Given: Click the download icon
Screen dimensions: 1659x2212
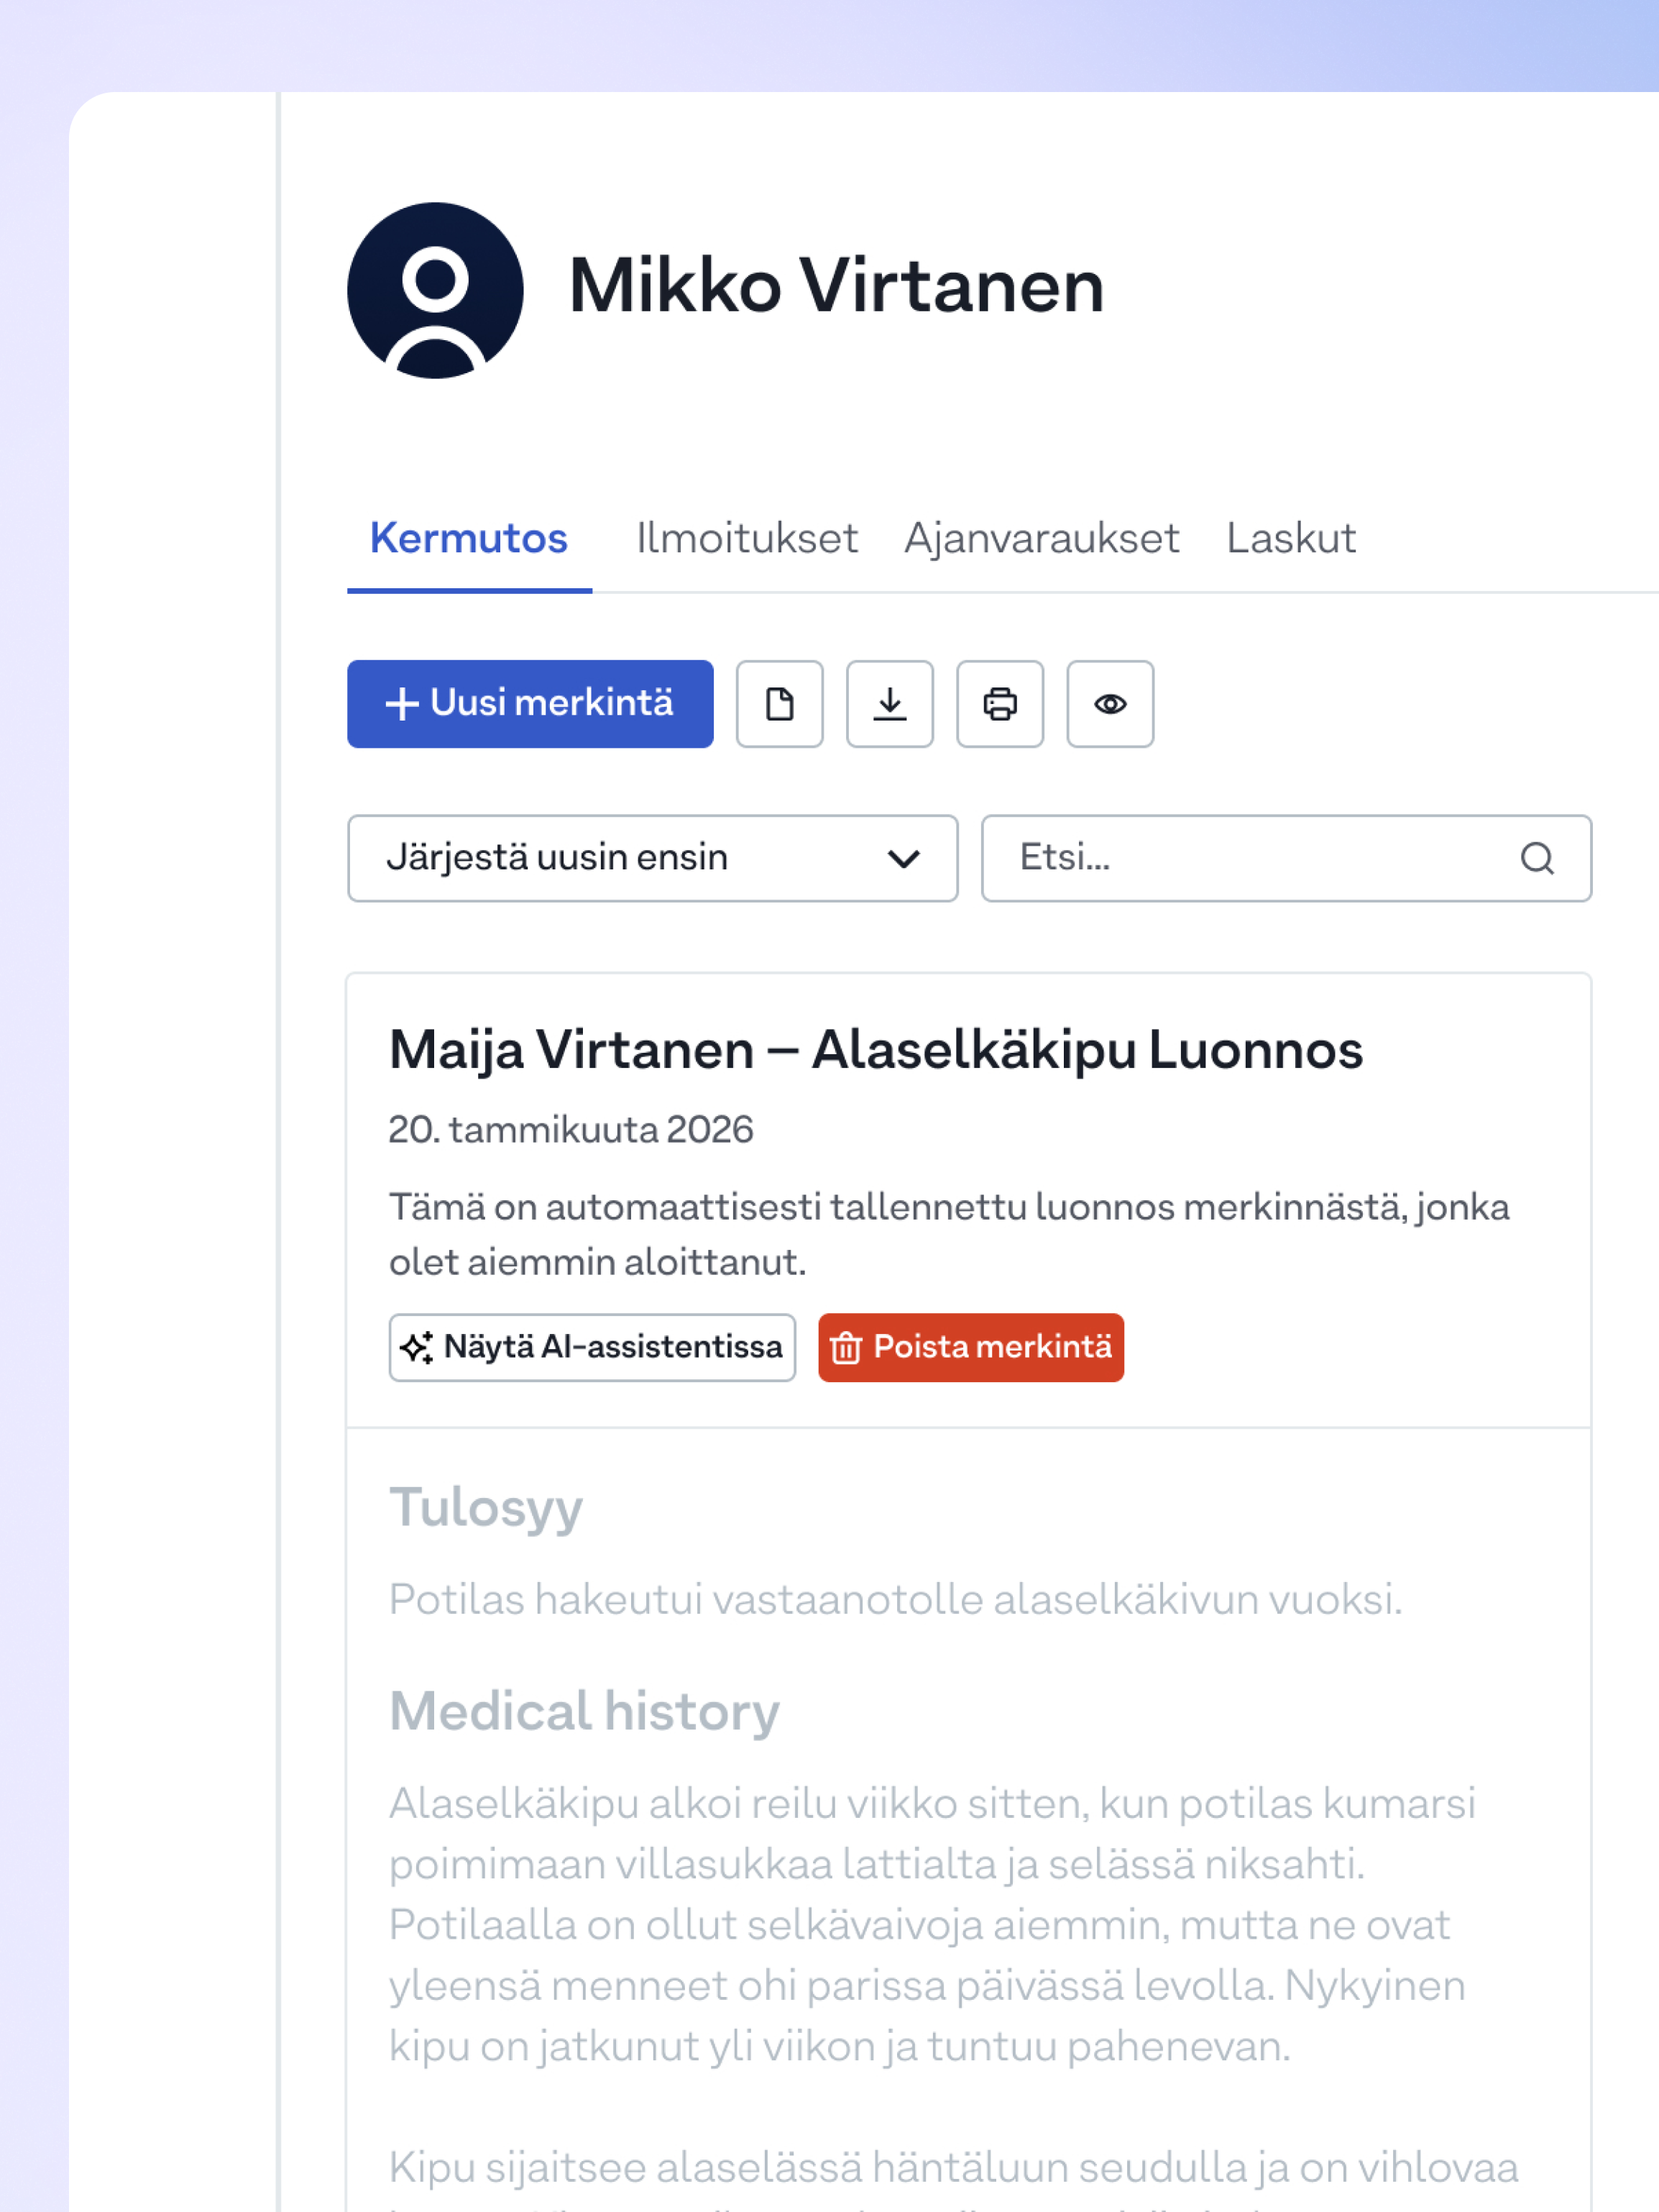Looking at the screenshot, I should click(889, 704).
